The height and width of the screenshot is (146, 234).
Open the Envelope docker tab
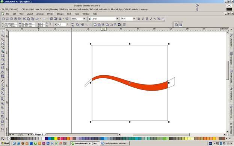coord(231,128)
